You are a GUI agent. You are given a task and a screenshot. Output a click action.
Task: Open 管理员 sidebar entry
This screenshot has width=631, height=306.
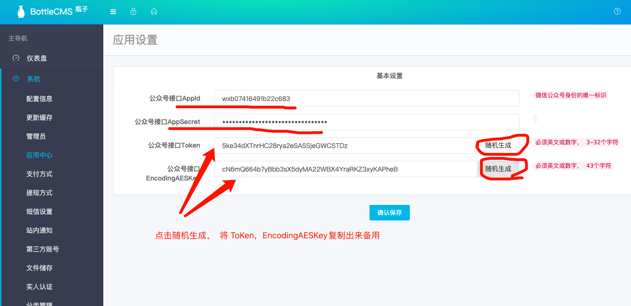click(36, 136)
